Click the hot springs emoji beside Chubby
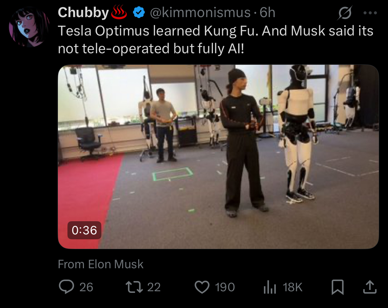Screen dimensions: 388x308 [119, 12]
